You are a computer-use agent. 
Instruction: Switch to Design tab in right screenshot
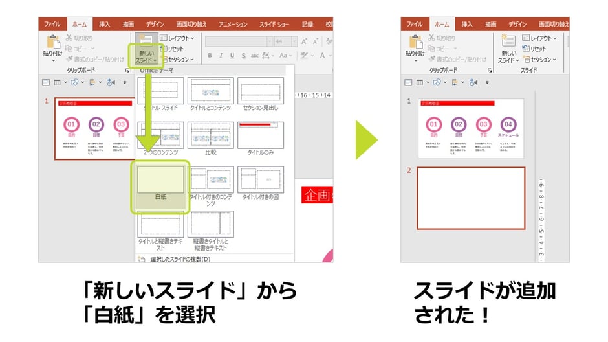pos(517,24)
